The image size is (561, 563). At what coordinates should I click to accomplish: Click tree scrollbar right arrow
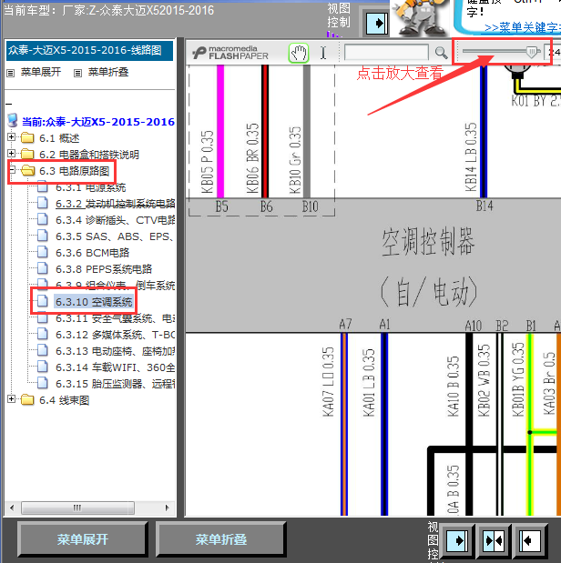point(167,508)
